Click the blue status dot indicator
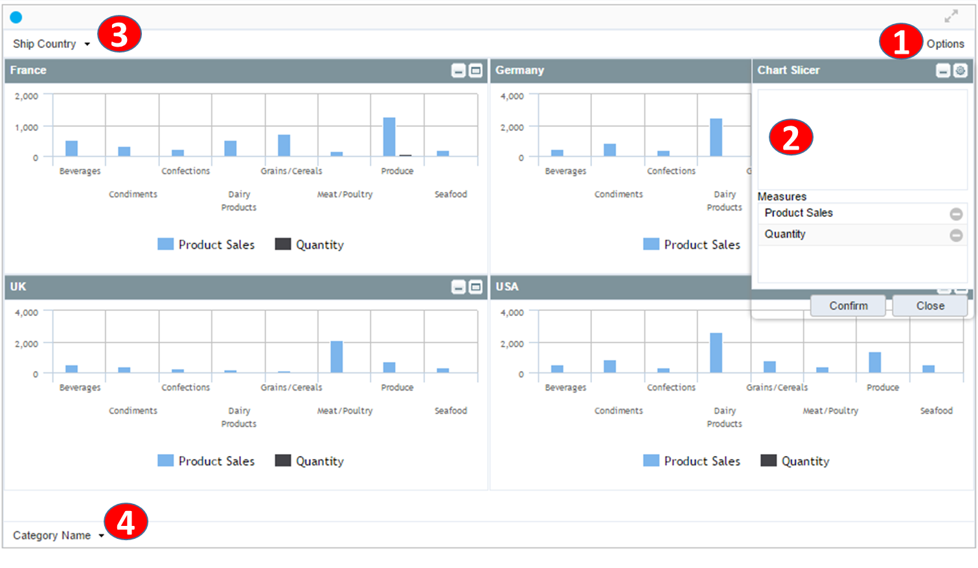Screen dimensions: 978x568 click(16, 17)
